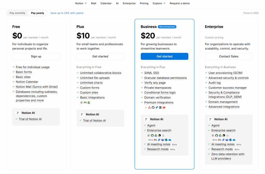Viewport: 265px width, 174px height.
Task: Open the Explore dropdown menu
Action: click(x=159, y=3)
